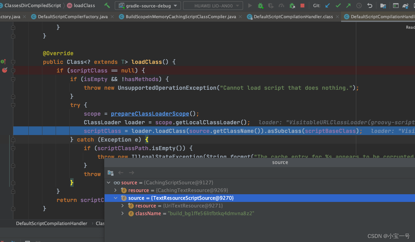Collapse fold marker beside the try line
Viewport: 415px width, 242px height.
pos(13,105)
